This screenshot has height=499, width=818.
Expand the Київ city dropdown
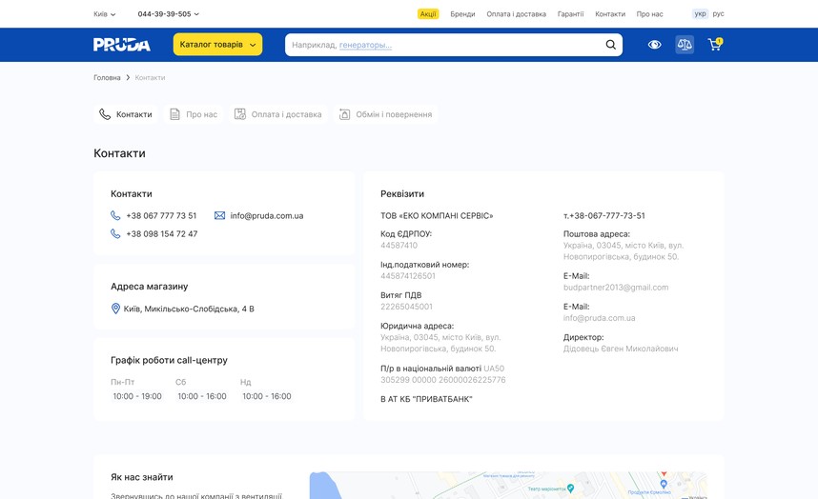point(104,14)
